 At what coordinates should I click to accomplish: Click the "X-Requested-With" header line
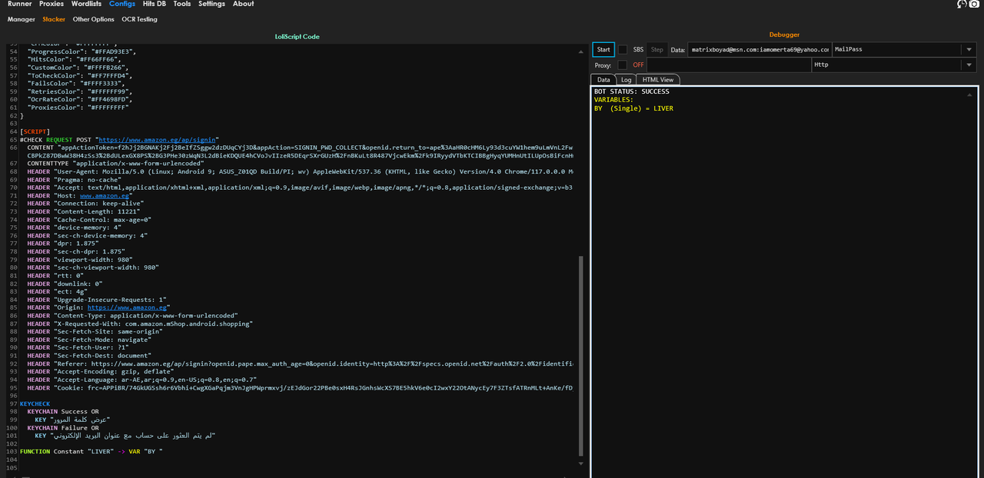140,324
